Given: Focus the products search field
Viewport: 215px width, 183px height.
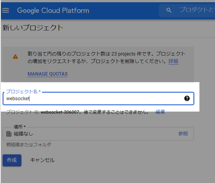Looking at the screenshot, I should pyautogui.click(x=187, y=10).
